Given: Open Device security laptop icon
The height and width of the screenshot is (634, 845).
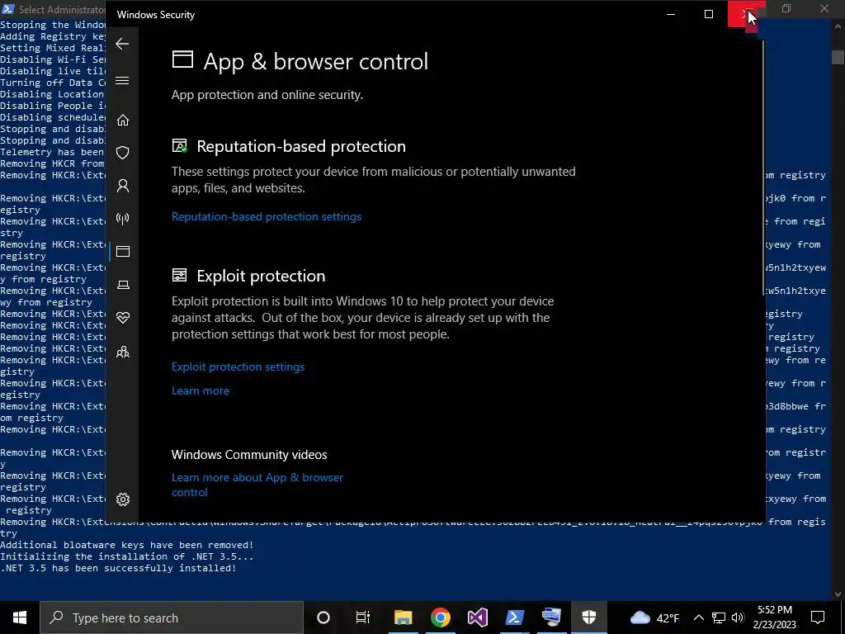Looking at the screenshot, I should tap(123, 285).
